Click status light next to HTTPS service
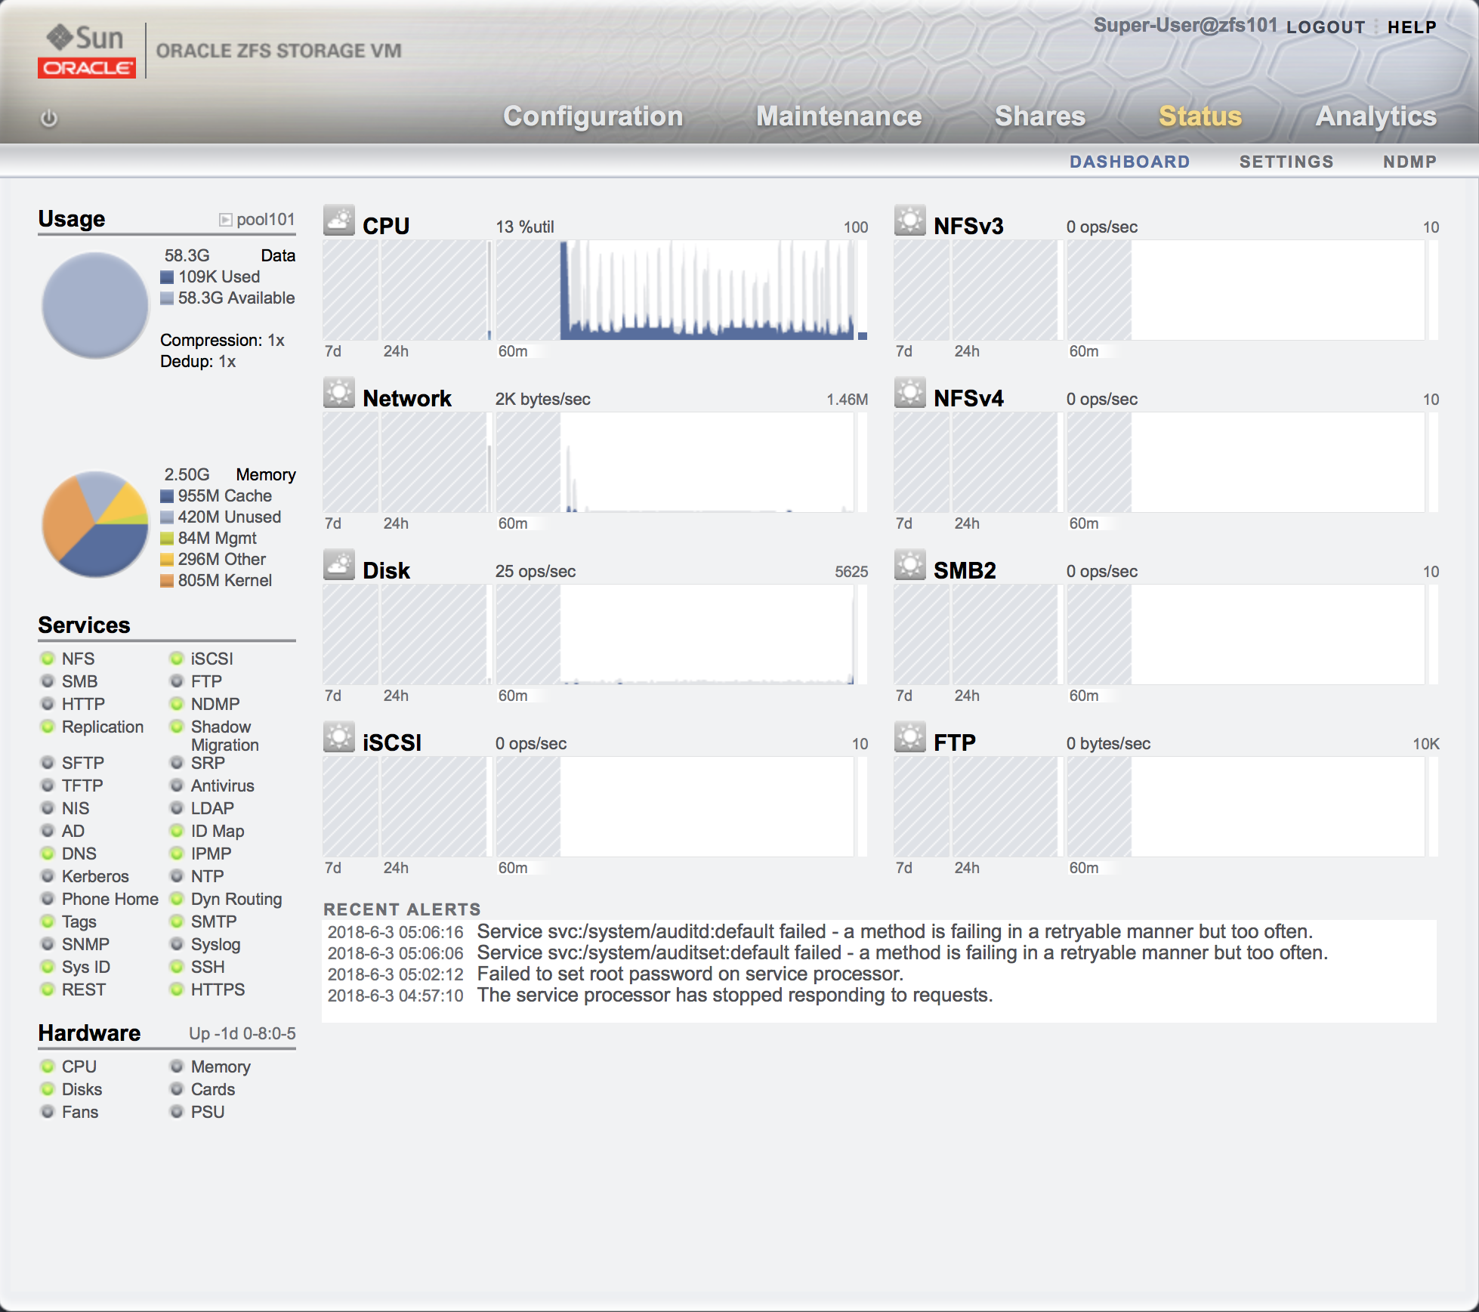This screenshot has width=1479, height=1312. coord(177,989)
